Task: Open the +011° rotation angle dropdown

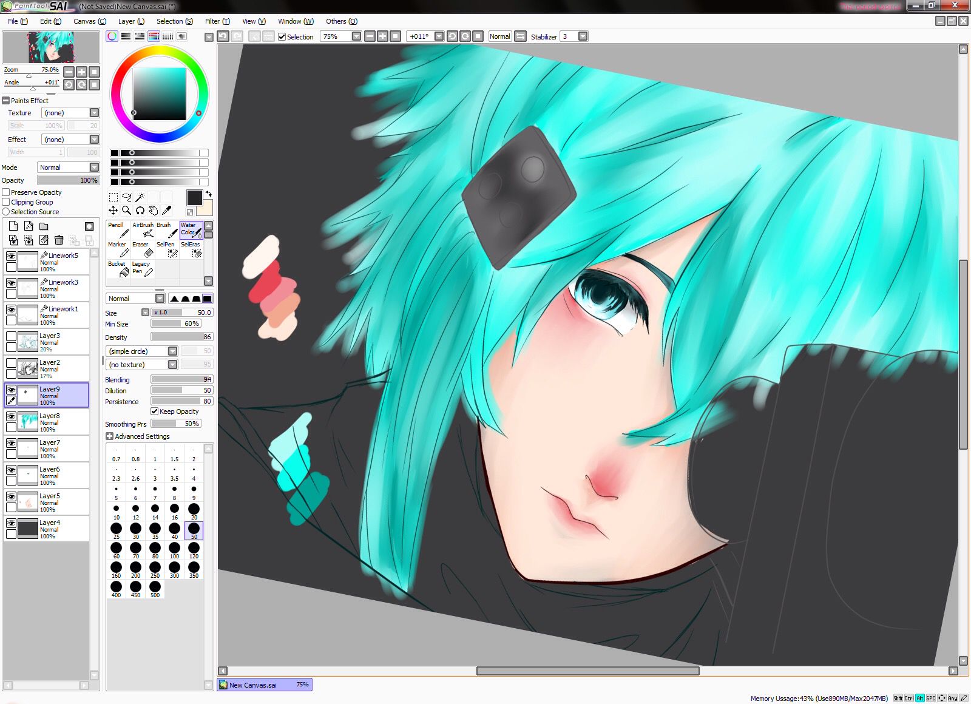Action: 439,36
